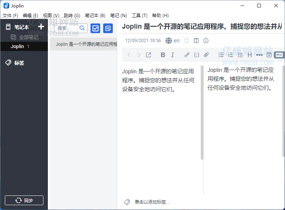This screenshot has height=210, width=285.
Task: Insert a checkbox list in editor
Action: coord(240,55)
